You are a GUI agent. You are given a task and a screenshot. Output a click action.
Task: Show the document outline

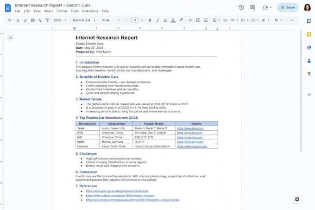11,38
